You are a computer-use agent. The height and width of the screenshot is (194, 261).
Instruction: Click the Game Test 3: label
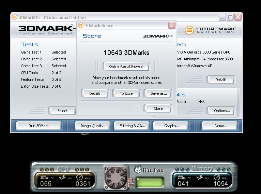[x=32, y=66]
